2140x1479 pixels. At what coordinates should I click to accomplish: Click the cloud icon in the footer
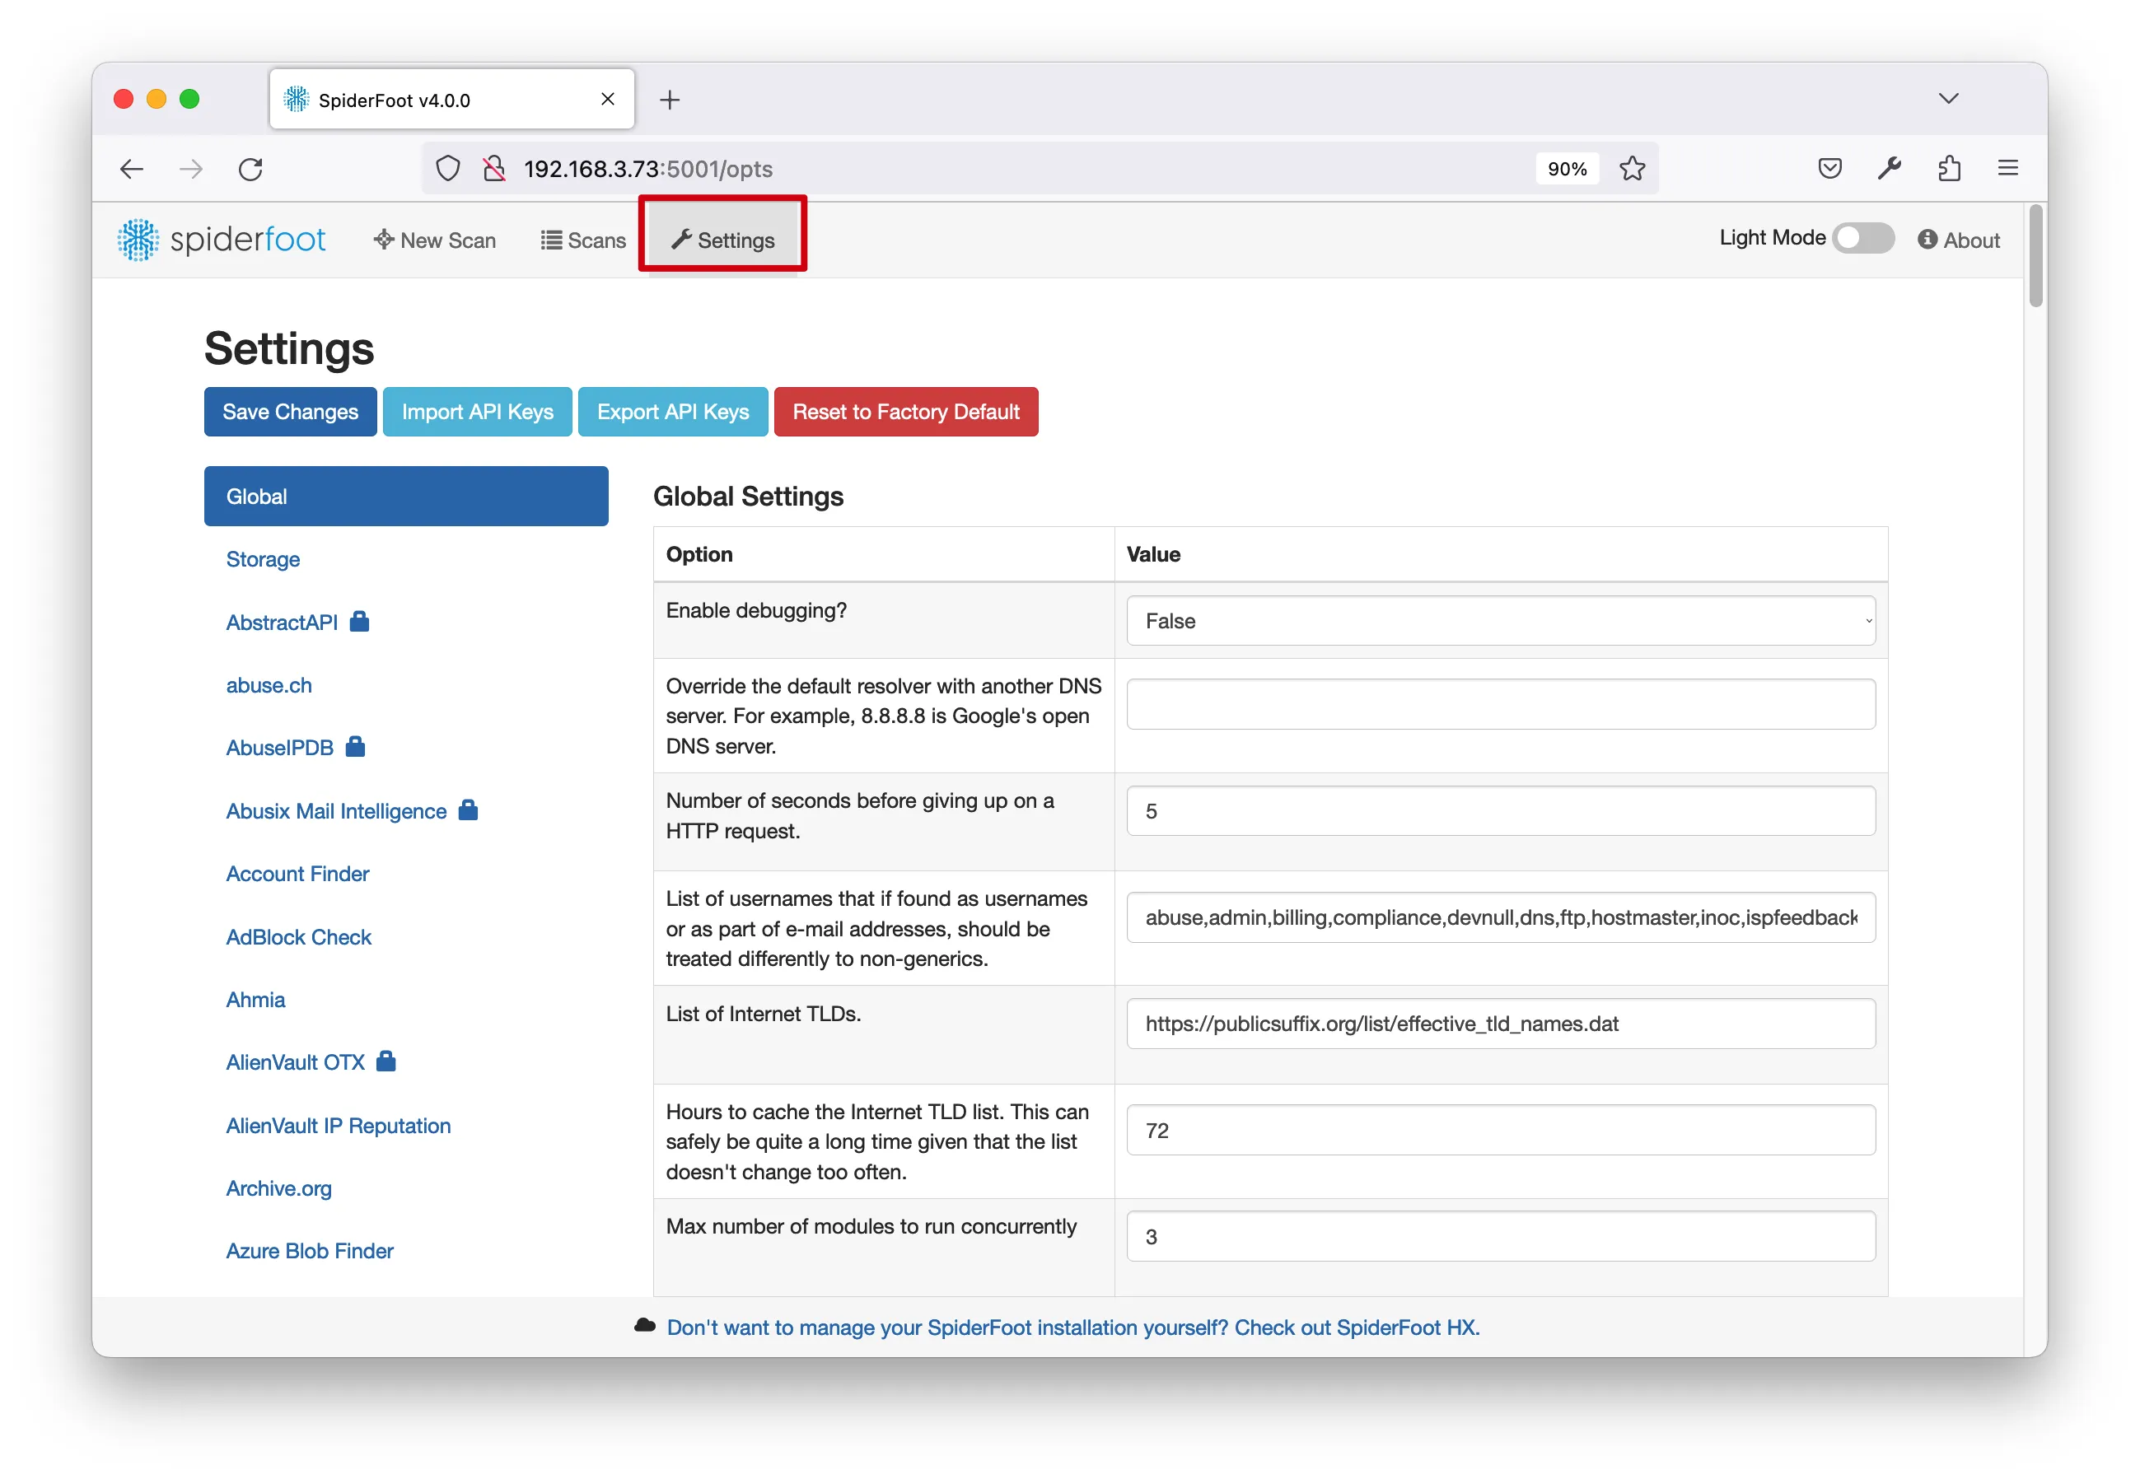pyautogui.click(x=645, y=1326)
